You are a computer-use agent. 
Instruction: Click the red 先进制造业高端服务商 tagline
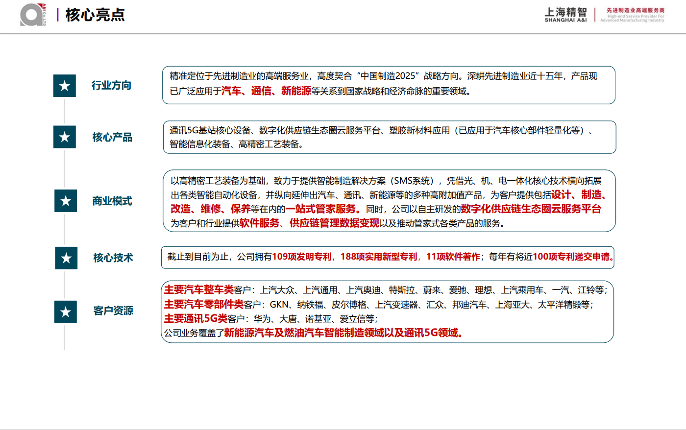[635, 10]
